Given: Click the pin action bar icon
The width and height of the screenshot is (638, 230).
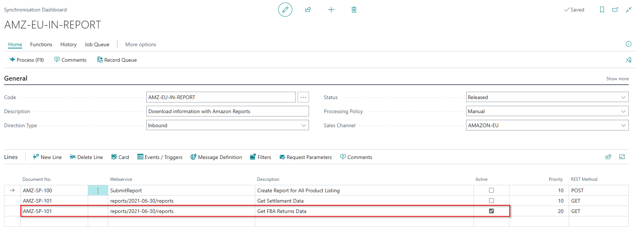Looking at the screenshot, I should pos(629,60).
